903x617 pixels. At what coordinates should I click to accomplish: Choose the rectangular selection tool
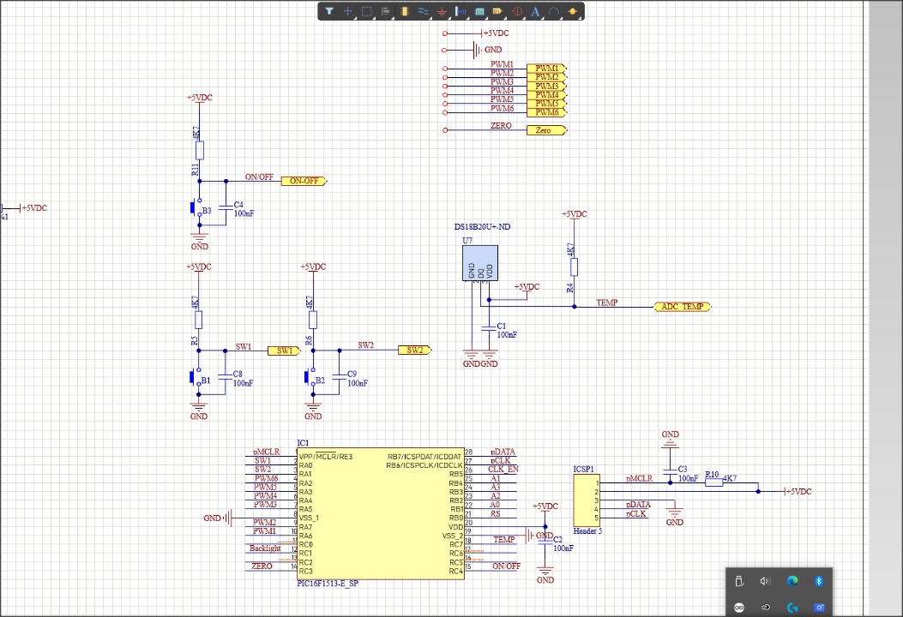(367, 11)
